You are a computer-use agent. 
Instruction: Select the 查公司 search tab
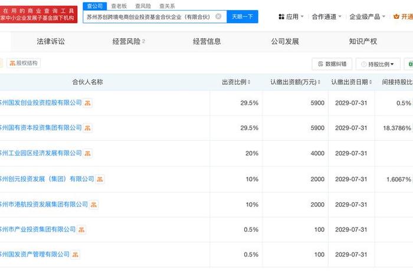95,6
